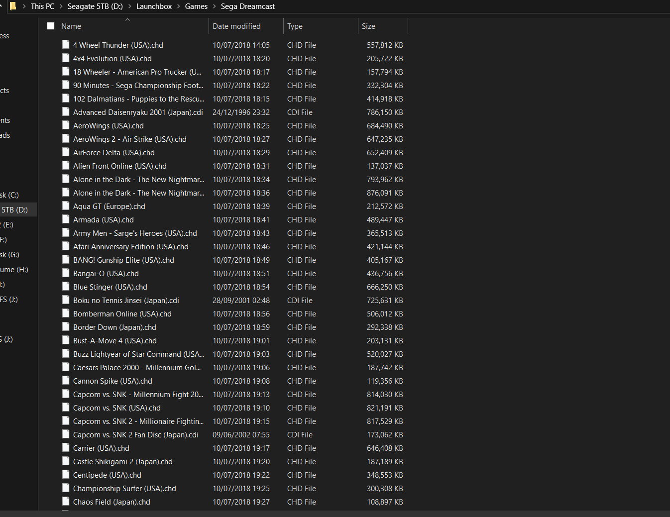The height and width of the screenshot is (517, 670).
Task: Expand the breadcrumb chevron after This PC
Action: click(61, 6)
